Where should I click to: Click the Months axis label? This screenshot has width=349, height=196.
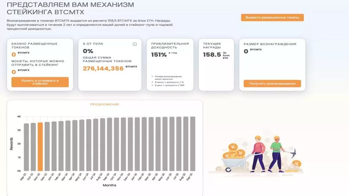pyautogui.click(x=109, y=185)
